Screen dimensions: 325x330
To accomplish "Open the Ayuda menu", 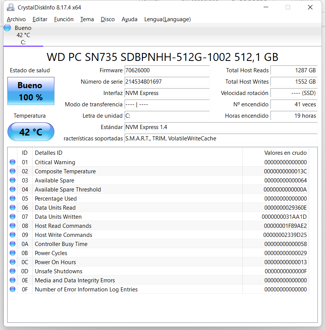I will (129, 19).
